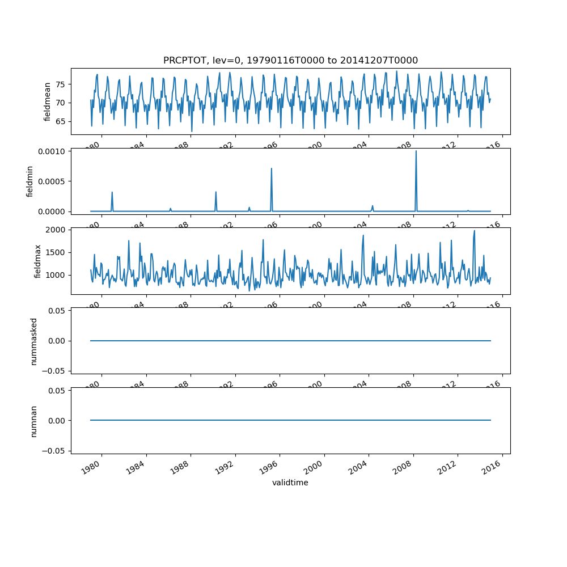This screenshot has height=567, width=567.
Task: Select the fieldmin y-axis label
Action: click(30, 181)
